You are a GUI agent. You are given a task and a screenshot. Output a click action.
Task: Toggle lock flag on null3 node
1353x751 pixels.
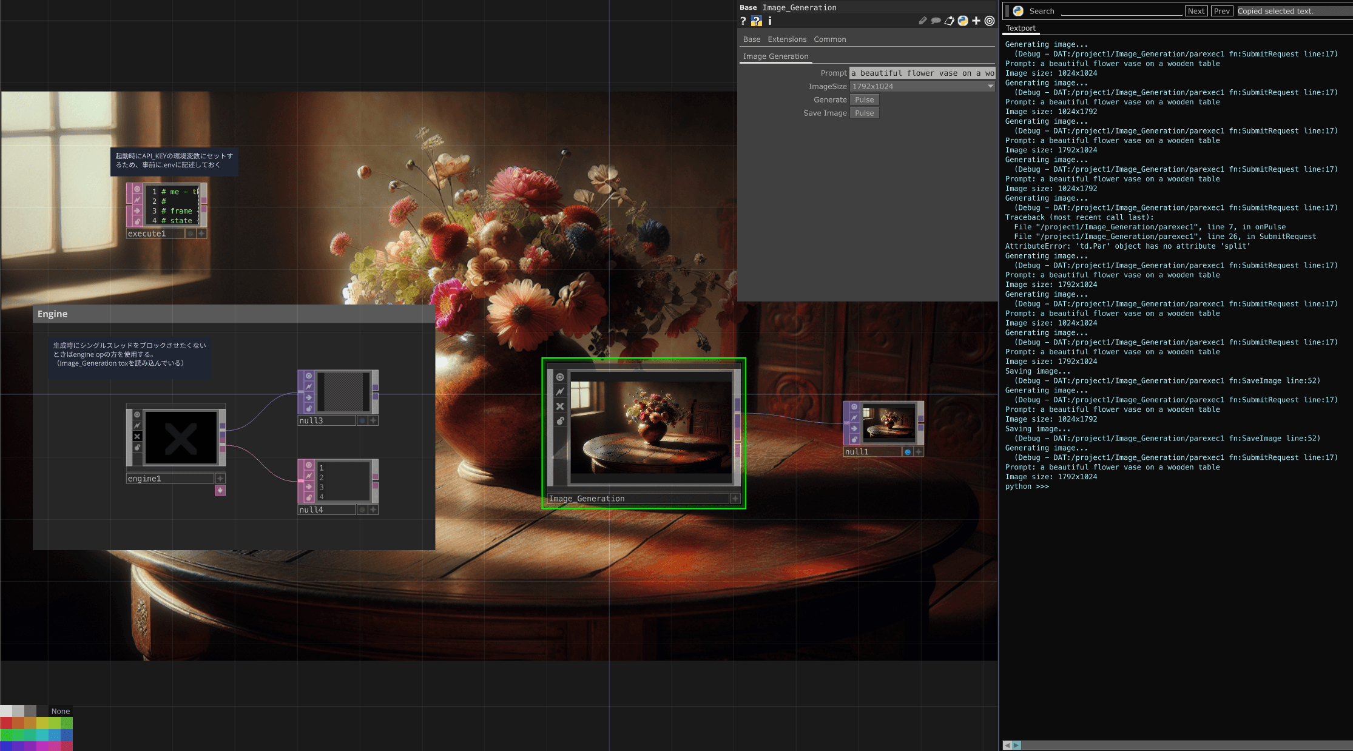point(309,409)
